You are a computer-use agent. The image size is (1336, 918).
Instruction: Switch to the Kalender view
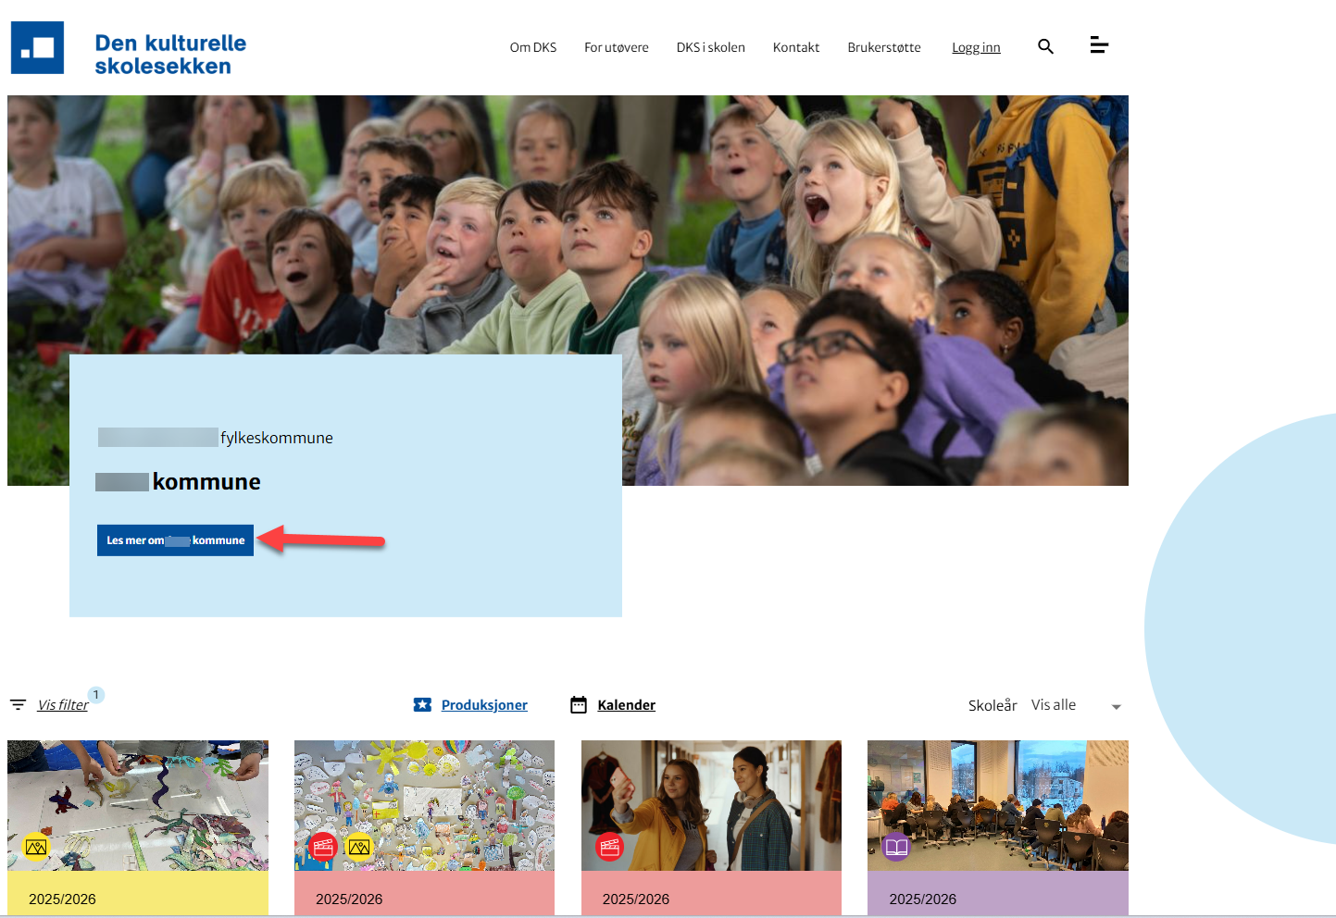[626, 705]
